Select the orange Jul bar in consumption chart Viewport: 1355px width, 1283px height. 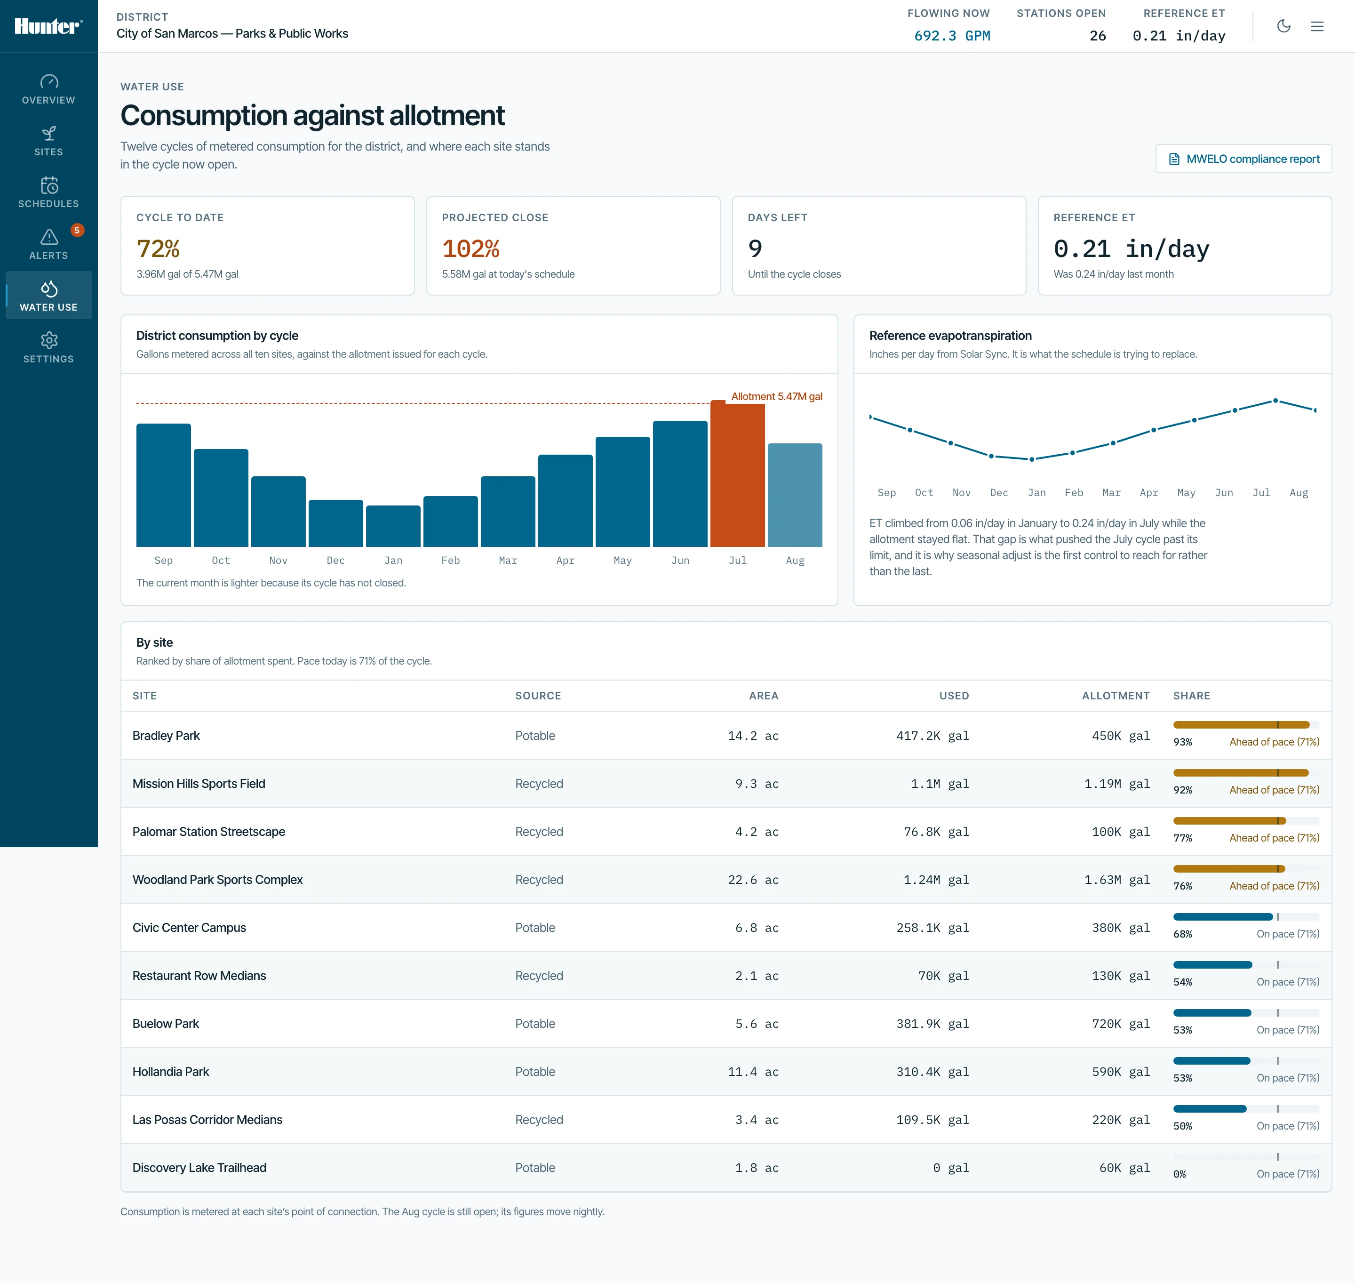point(737,473)
